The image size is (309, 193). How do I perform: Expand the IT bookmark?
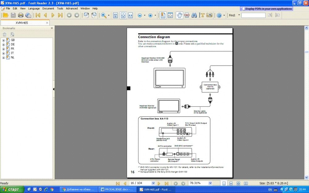3,53
